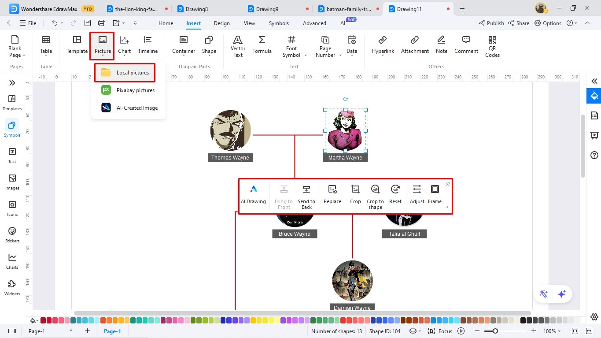Click the Publish button
601x338 pixels.
[x=491, y=23]
